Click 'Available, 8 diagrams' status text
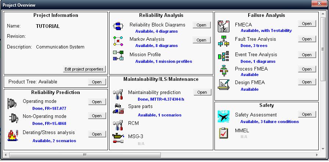329x162 pixels. point(156,46)
